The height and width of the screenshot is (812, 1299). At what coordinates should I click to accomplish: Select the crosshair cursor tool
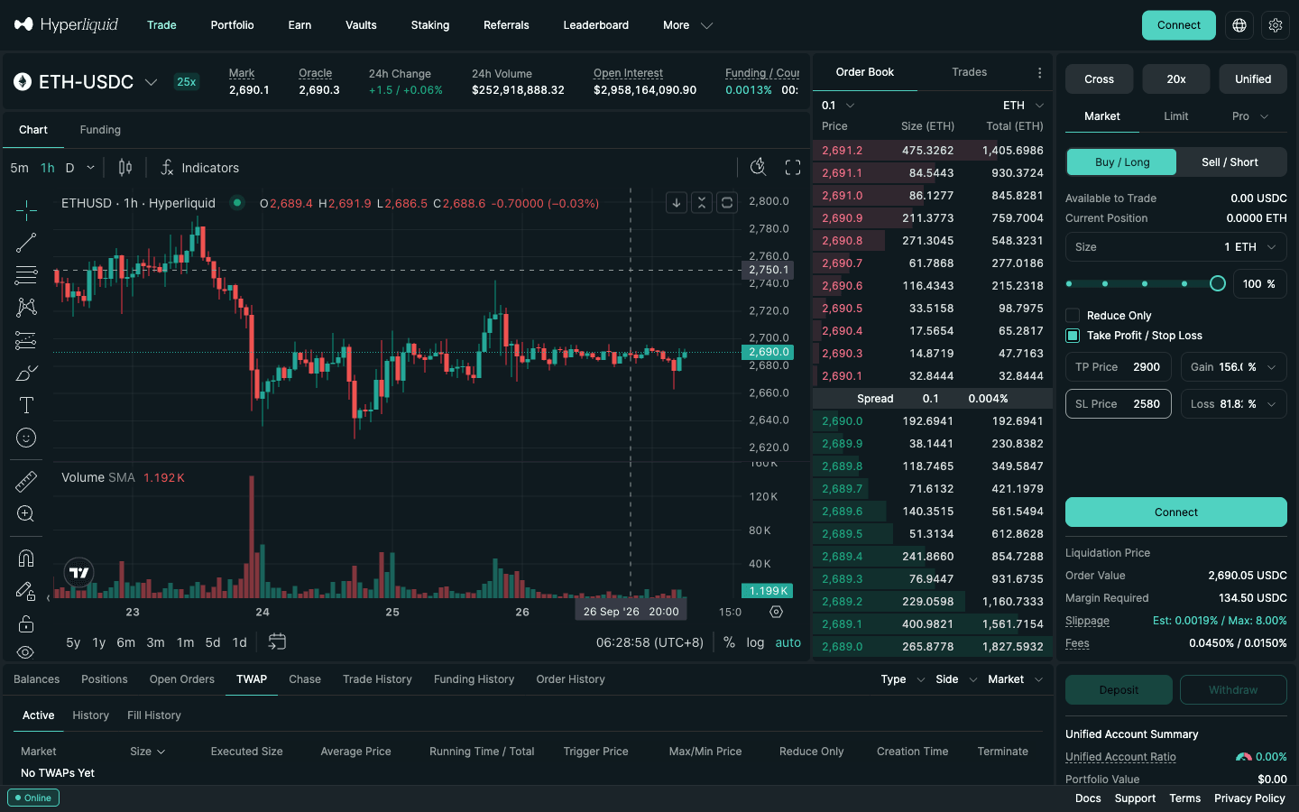26,210
